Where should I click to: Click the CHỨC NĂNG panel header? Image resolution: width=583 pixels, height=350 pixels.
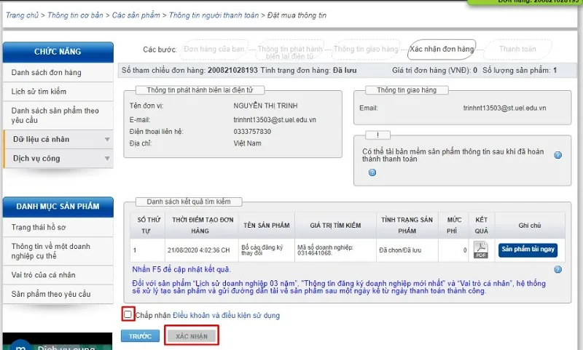pos(58,52)
